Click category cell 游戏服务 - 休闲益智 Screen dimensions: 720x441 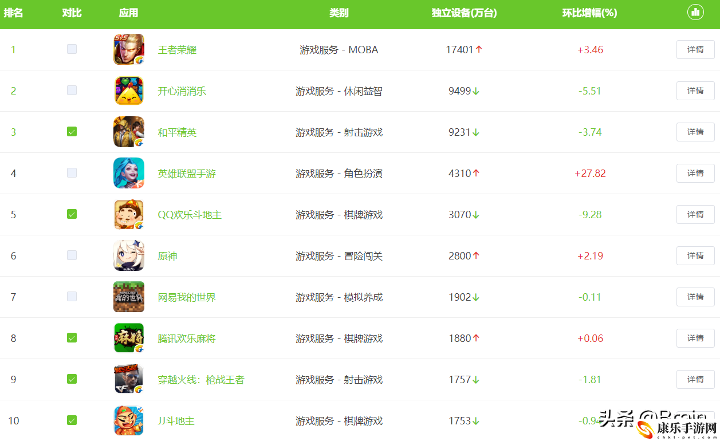click(339, 91)
